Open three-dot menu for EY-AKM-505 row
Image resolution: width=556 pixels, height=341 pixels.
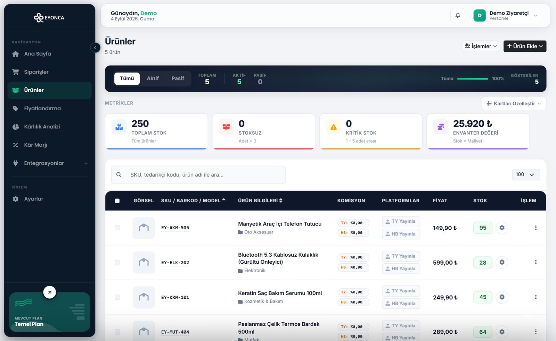point(535,228)
